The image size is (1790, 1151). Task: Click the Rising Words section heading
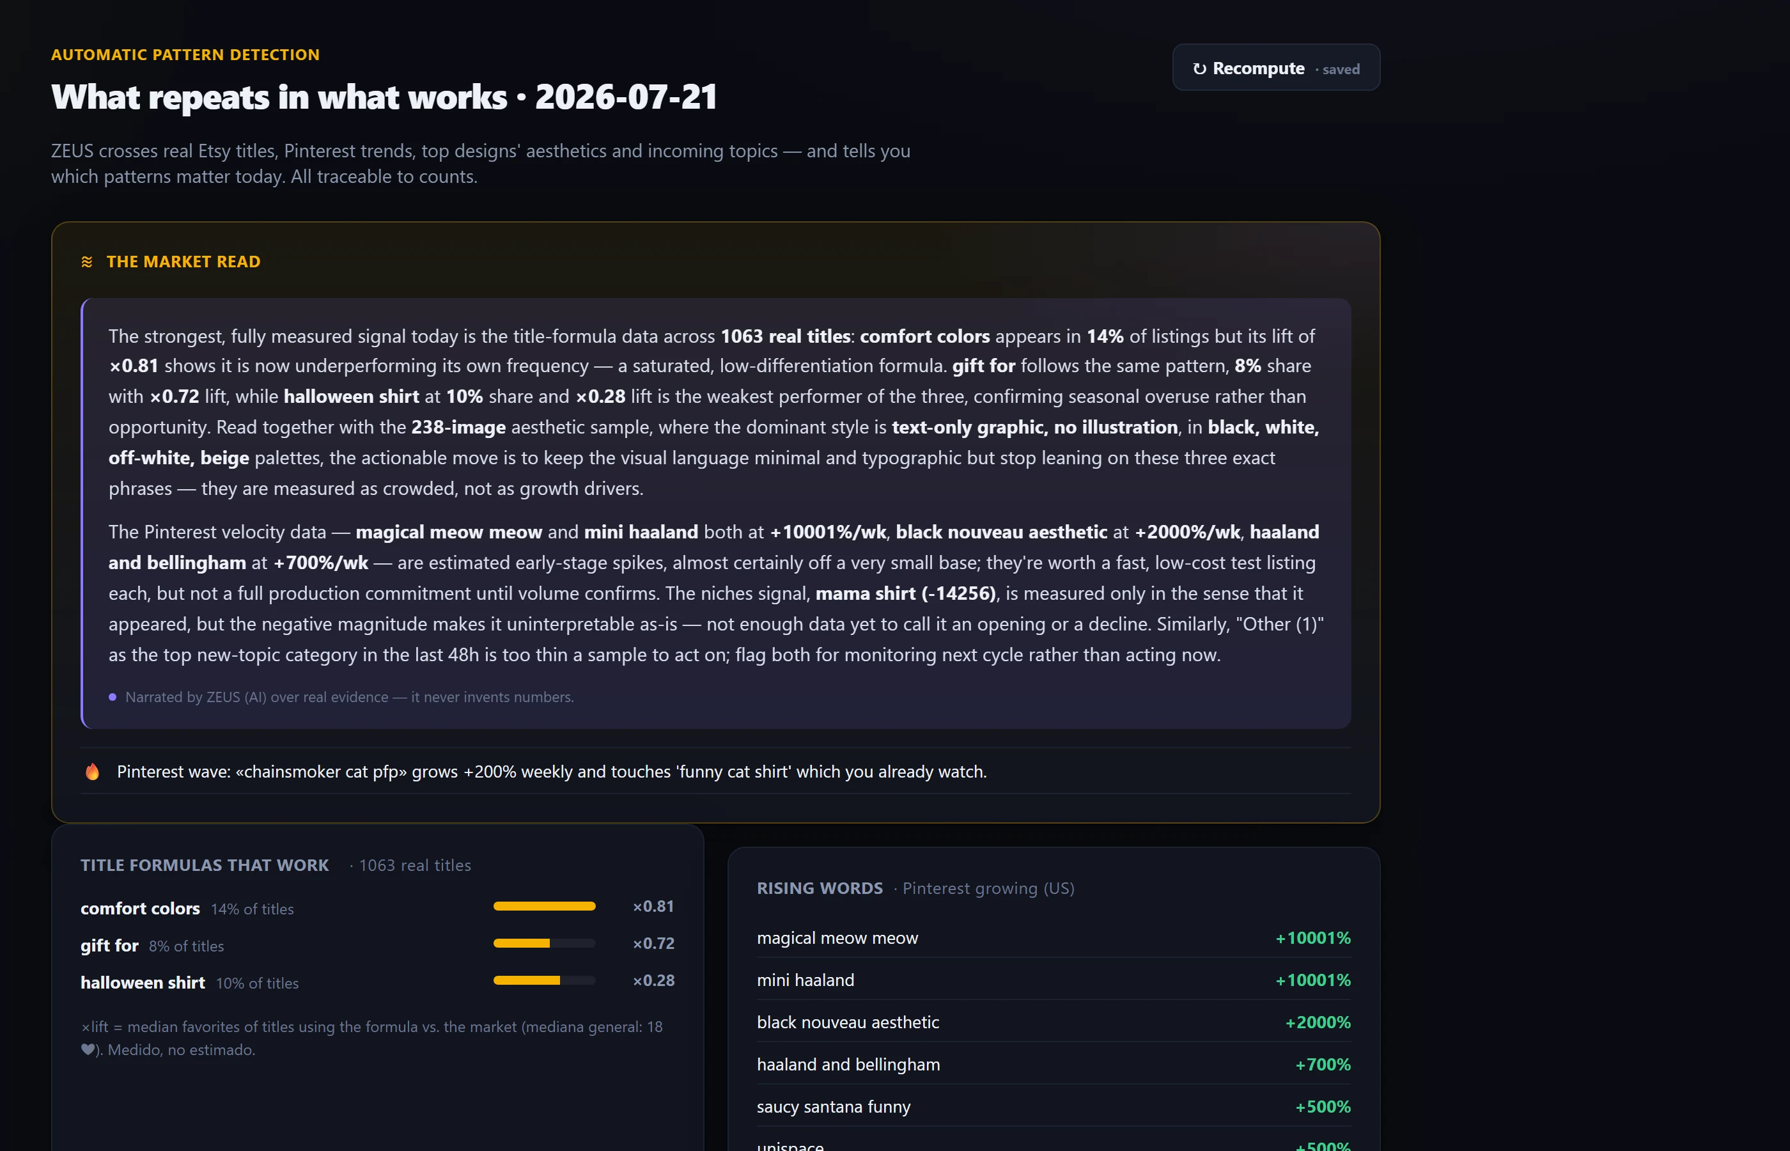820,888
